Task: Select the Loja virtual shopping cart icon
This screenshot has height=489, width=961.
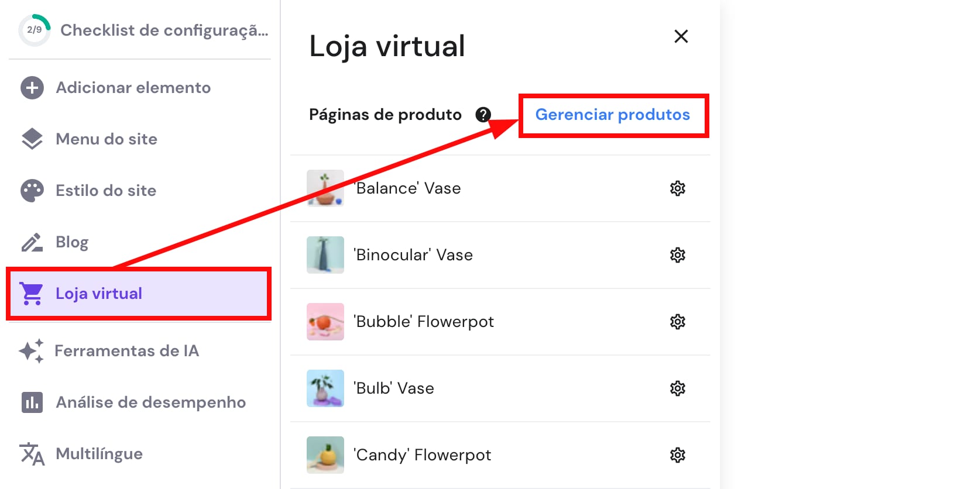Action: (x=31, y=293)
